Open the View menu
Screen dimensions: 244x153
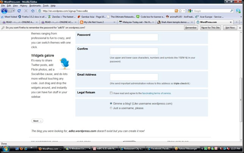tap(15, 6)
